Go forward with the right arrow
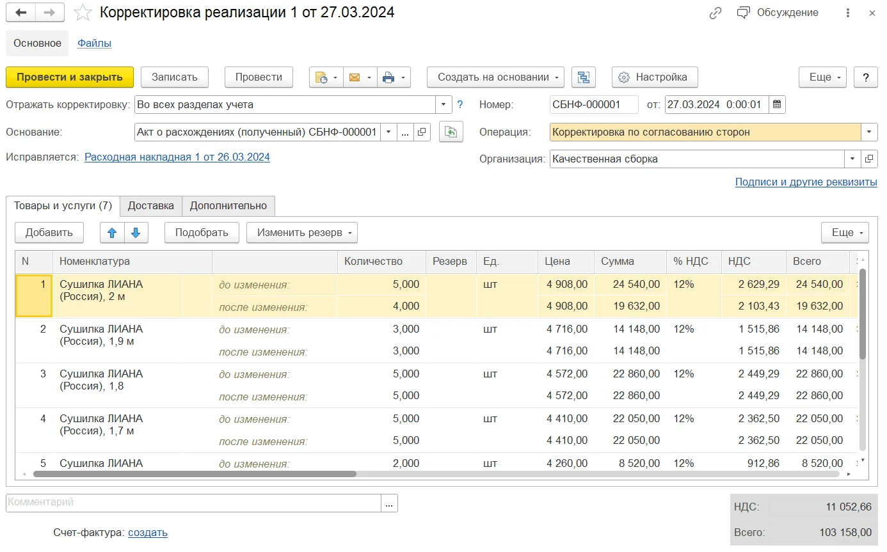 (x=50, y=12)
